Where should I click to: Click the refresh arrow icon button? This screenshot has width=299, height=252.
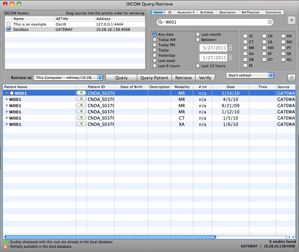coord(291,78)
